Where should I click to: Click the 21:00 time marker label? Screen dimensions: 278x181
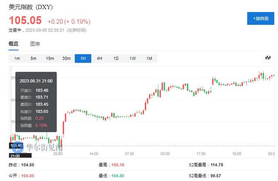pos(14,155)
